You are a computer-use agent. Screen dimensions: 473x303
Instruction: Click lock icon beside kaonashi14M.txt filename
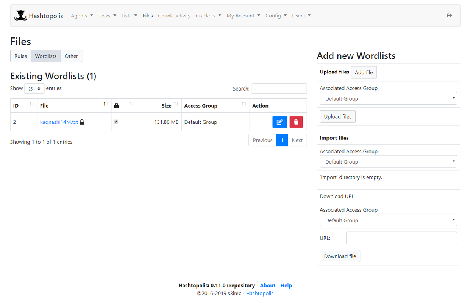pos(82,122)
